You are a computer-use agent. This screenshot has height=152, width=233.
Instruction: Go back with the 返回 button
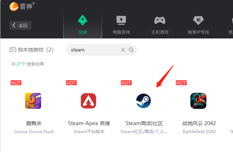pos(20,25)
